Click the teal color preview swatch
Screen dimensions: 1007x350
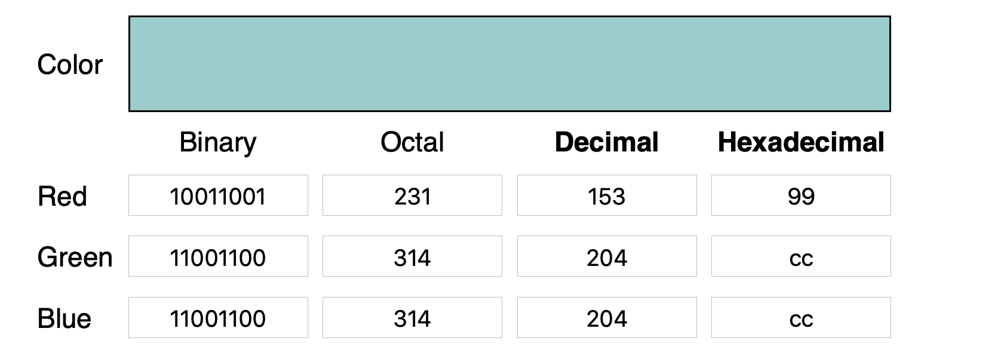[509, 64]
